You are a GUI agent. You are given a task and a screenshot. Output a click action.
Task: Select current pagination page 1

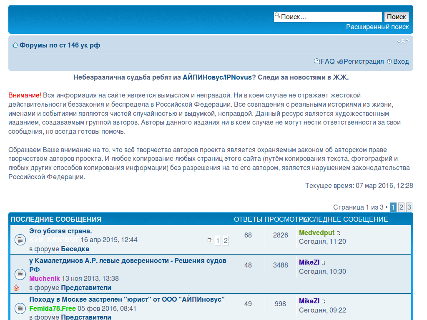(x=393, y=207)
